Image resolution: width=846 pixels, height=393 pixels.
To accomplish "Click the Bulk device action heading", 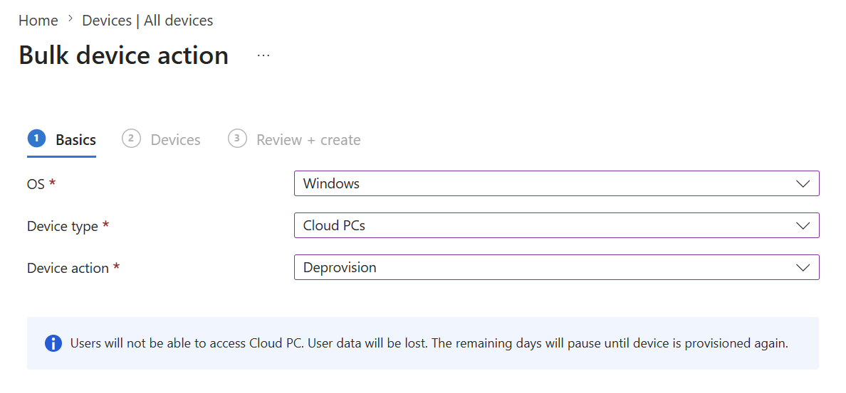I will point(124,55).
